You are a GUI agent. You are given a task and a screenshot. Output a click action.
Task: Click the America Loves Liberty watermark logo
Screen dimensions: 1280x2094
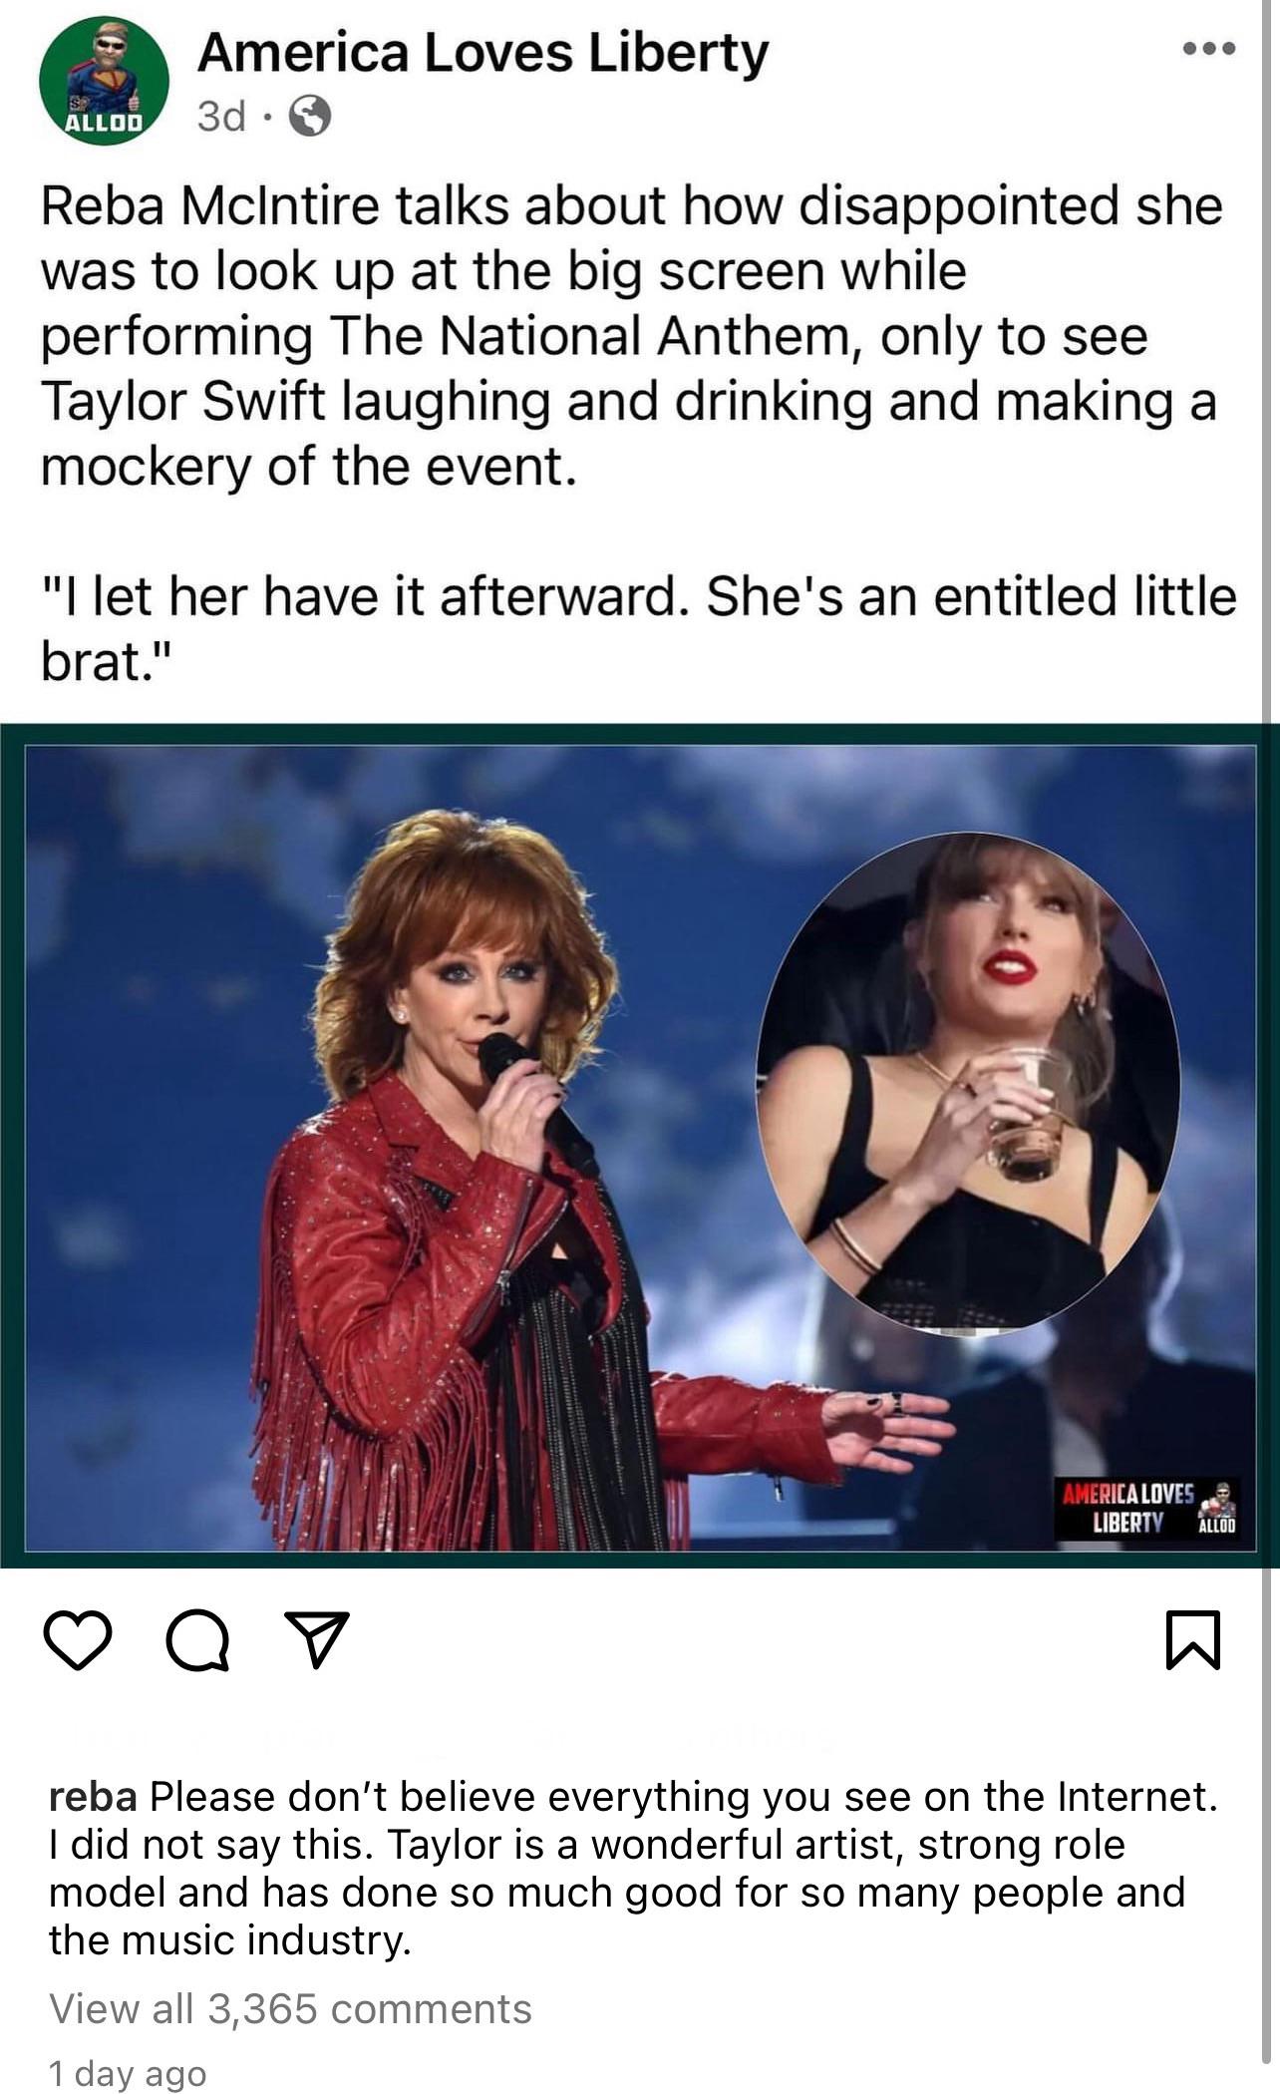click(1127, 1507)
